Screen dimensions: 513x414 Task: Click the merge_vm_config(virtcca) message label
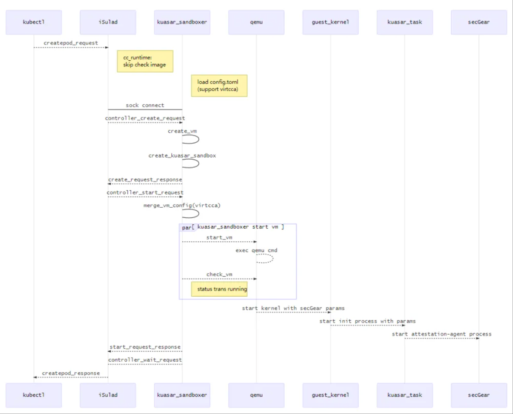tap(182, 205)
